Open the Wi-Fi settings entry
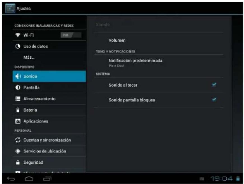This screenshot has height=184, width=244. click(49, 35)
